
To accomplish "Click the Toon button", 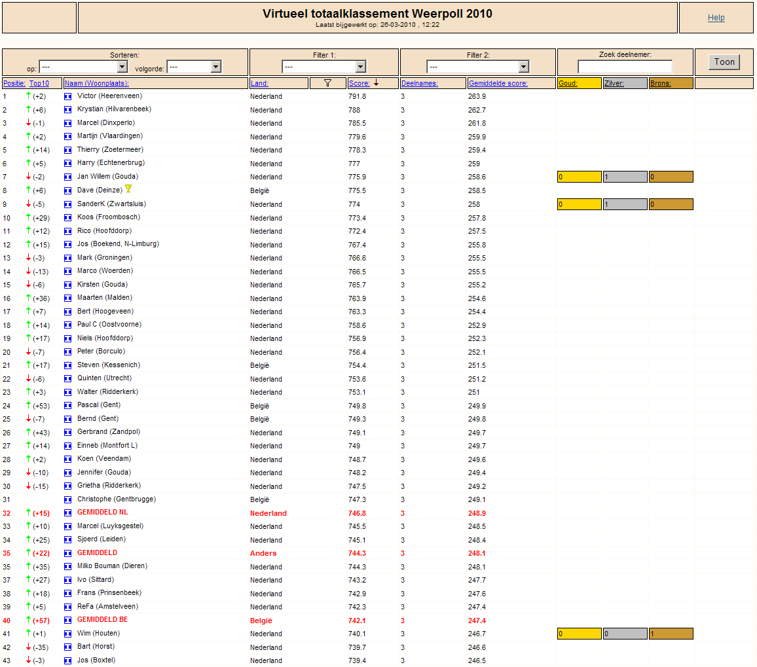I will pyautogui.click(x=724, y=62).
